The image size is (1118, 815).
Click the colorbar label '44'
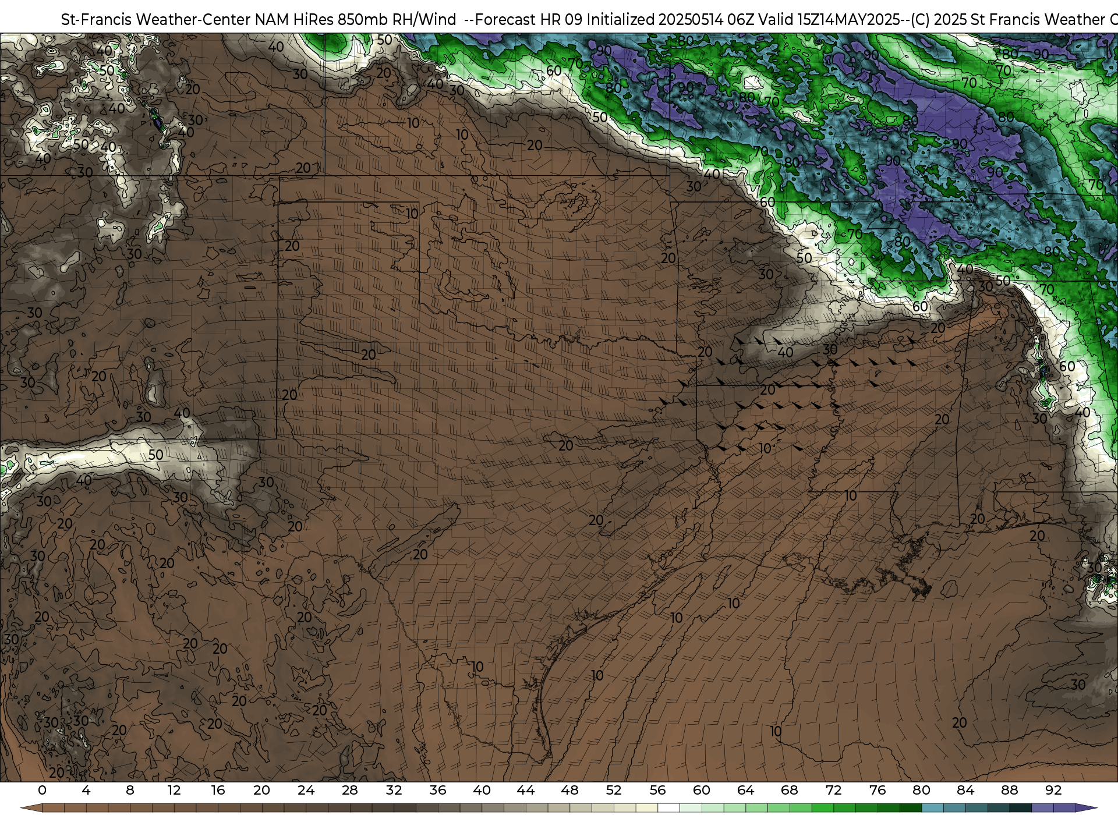click(526, 790)
